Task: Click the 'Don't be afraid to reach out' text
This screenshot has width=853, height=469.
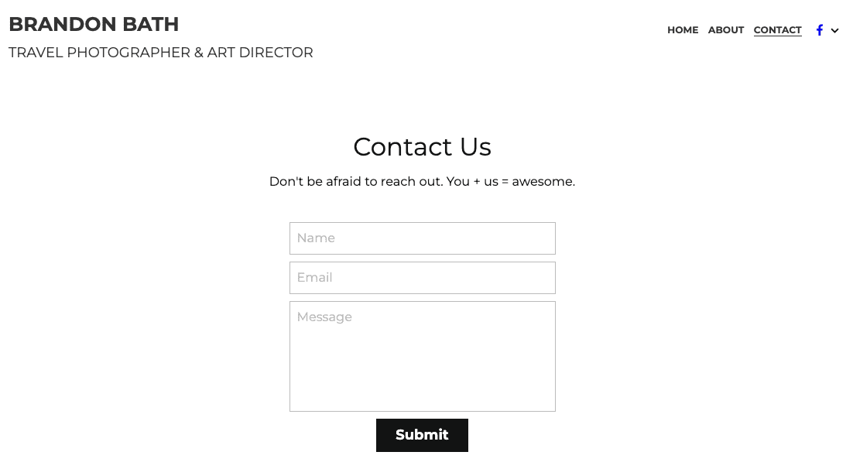Action: pyautogui.click(x=422, y=182)
